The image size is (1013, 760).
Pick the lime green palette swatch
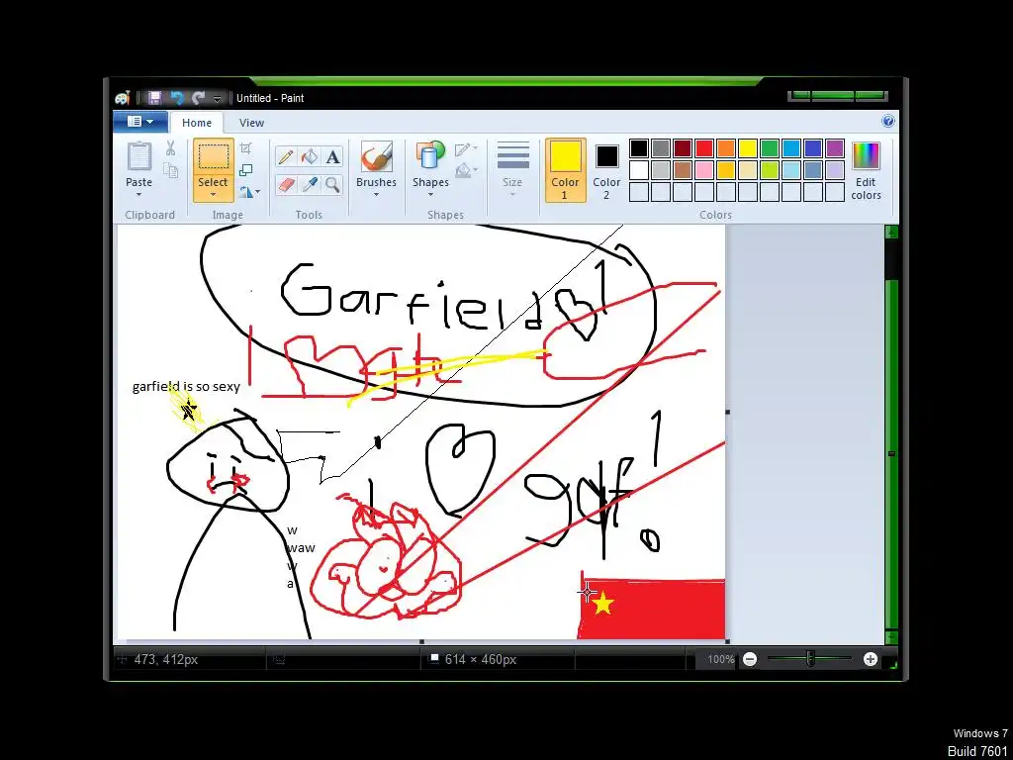click(x=770, y=170)
